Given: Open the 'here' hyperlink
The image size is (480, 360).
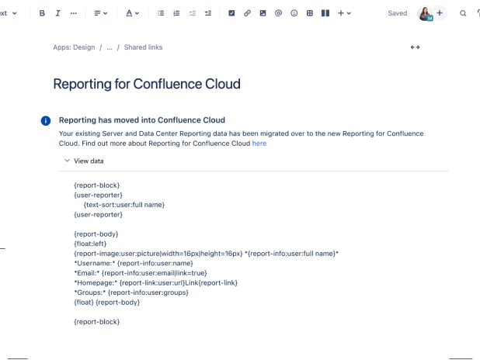Looking at the screenshot, I should pos(259,144).
